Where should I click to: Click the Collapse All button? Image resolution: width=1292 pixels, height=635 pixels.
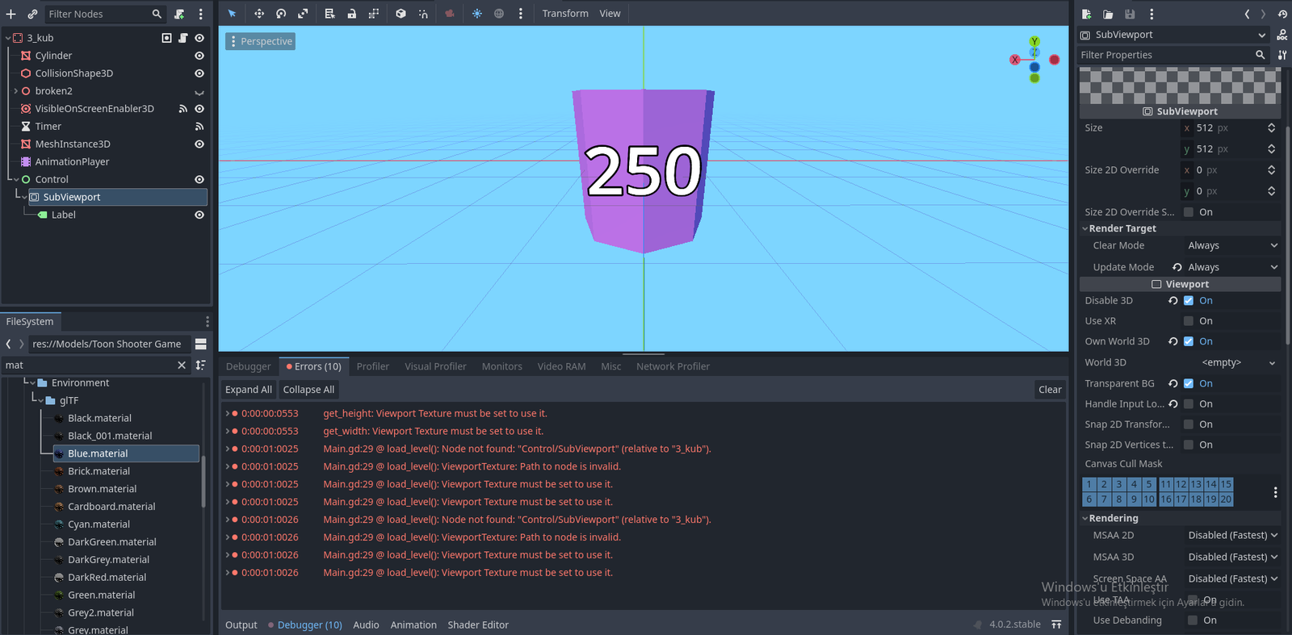pyautogui.click(x=308, y=390)
